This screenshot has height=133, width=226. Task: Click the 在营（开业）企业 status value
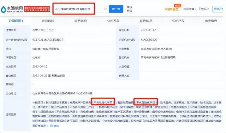click(43, 30)
